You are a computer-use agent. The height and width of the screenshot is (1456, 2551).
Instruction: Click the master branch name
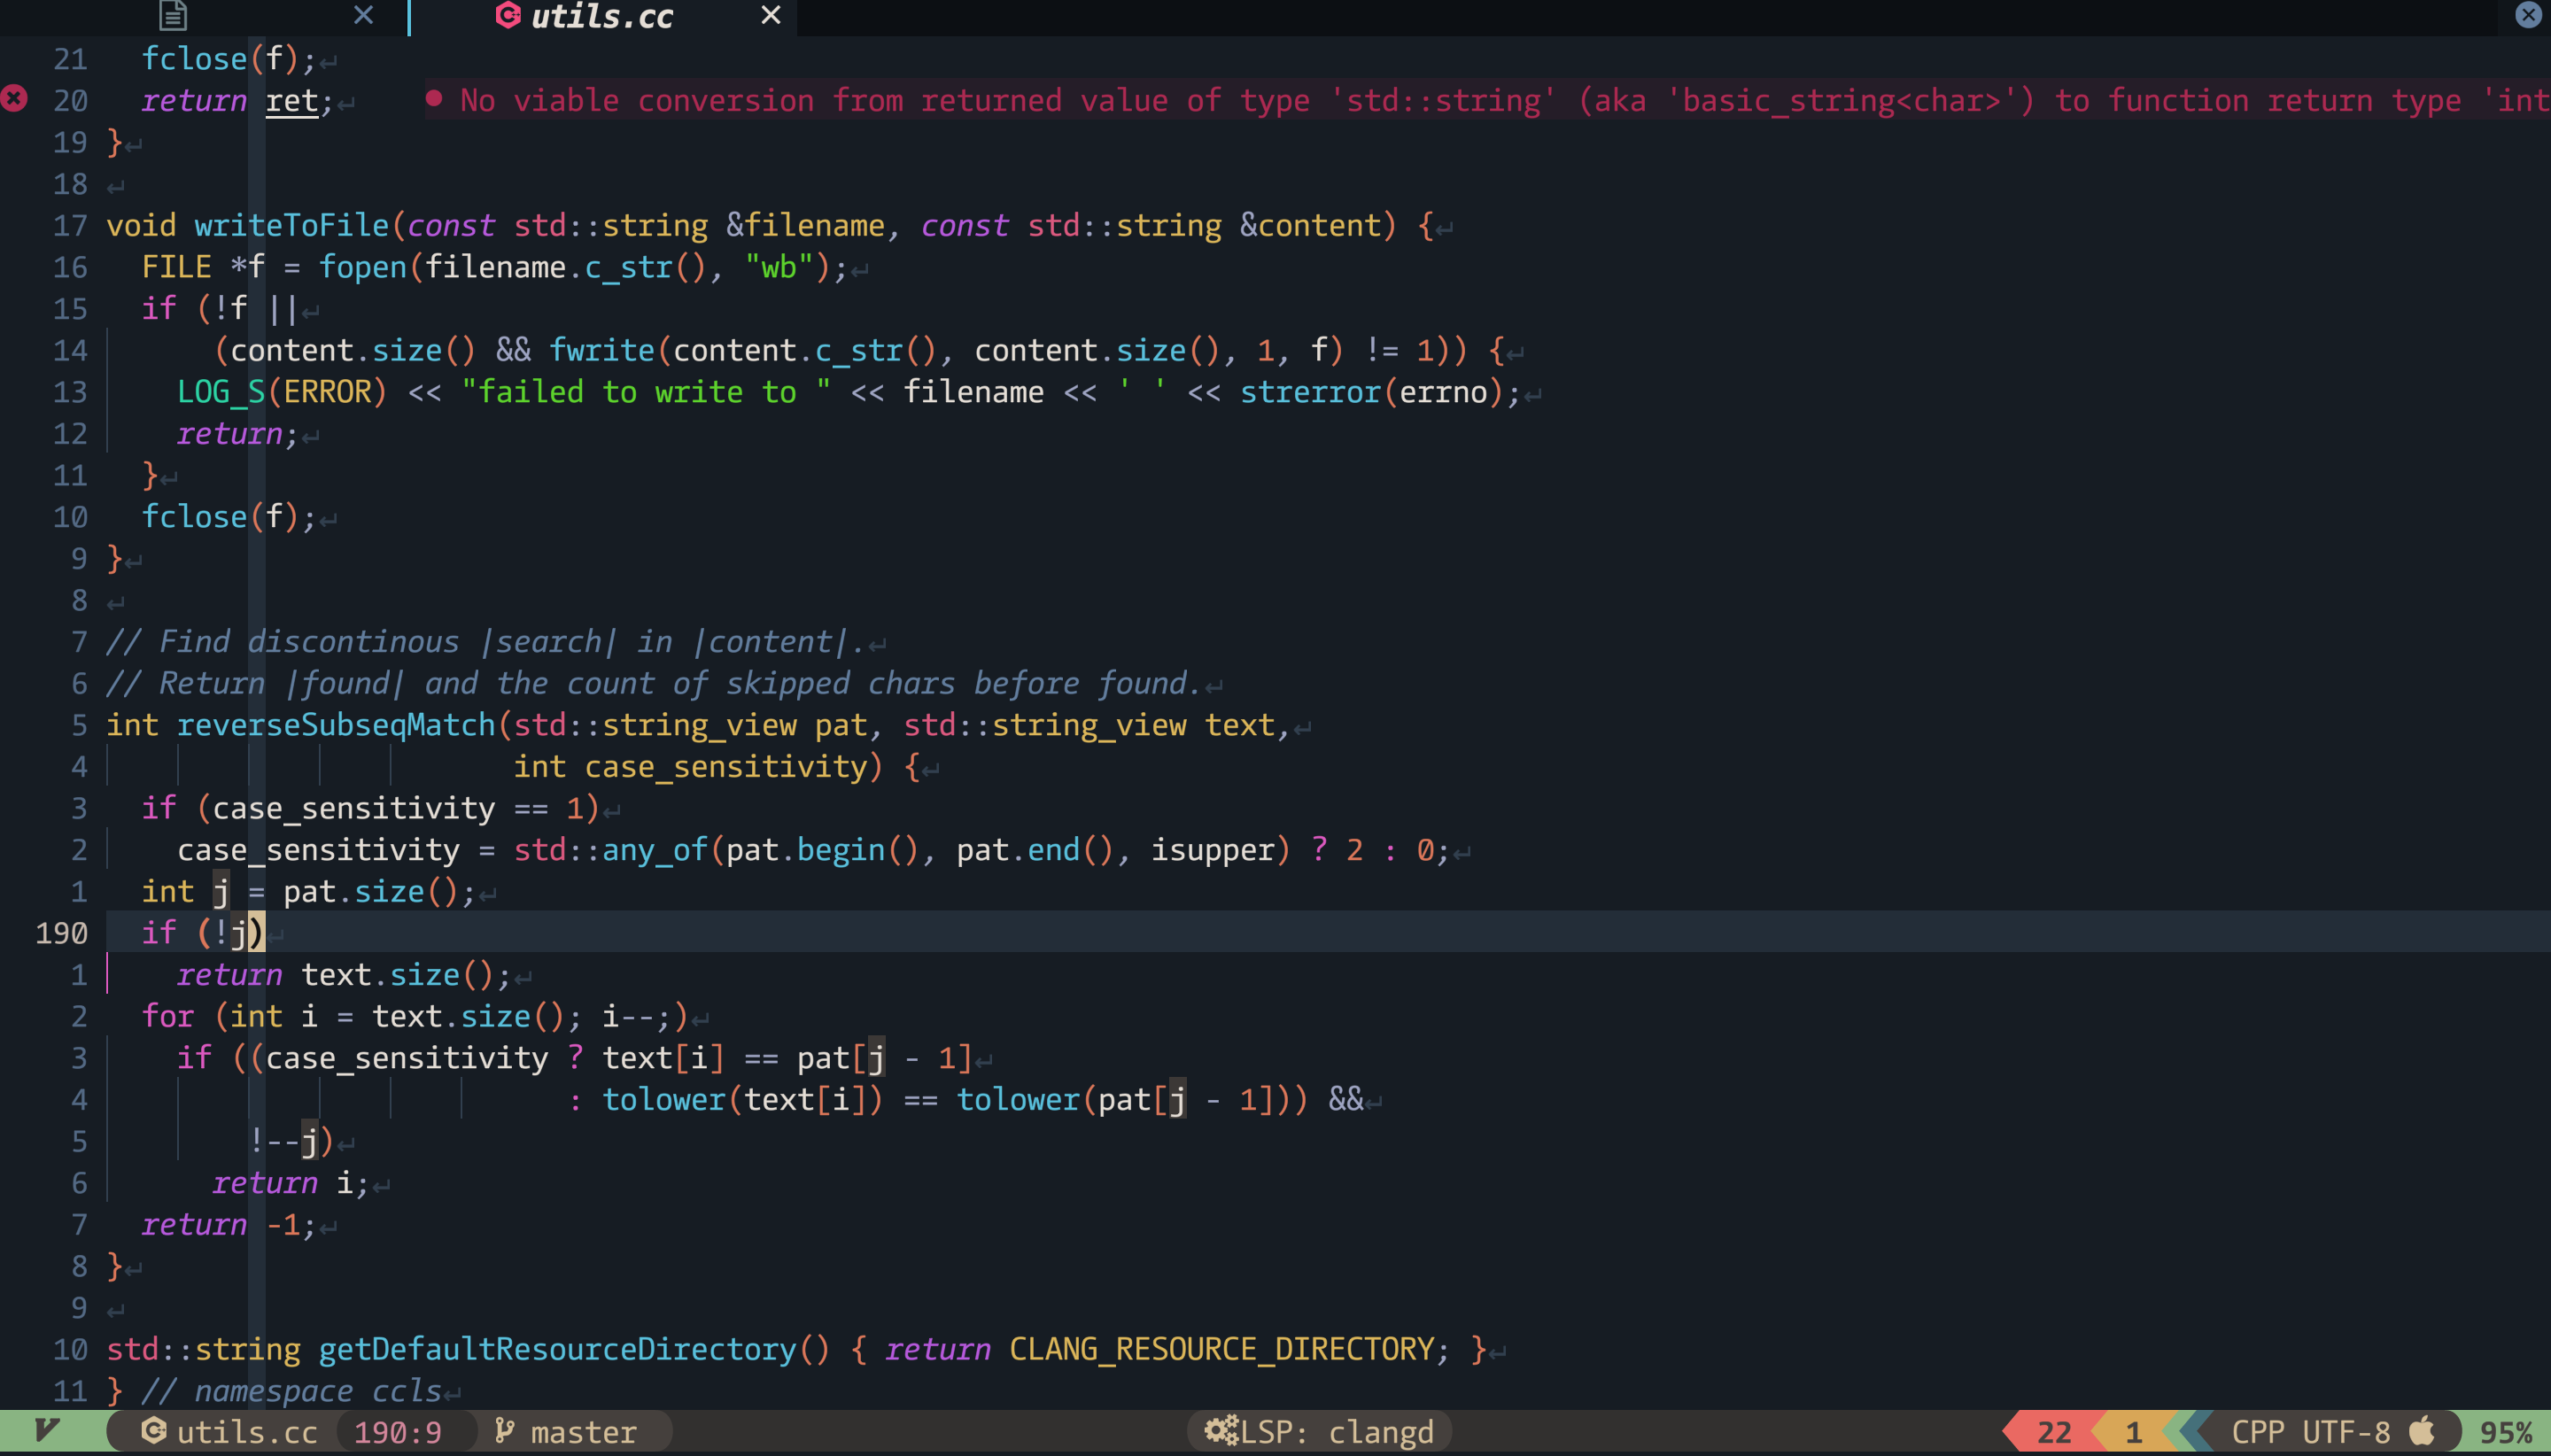583,1432
